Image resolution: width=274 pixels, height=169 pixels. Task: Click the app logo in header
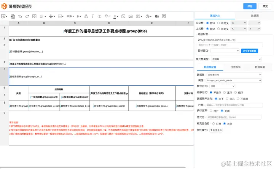[x=4, y=6]
